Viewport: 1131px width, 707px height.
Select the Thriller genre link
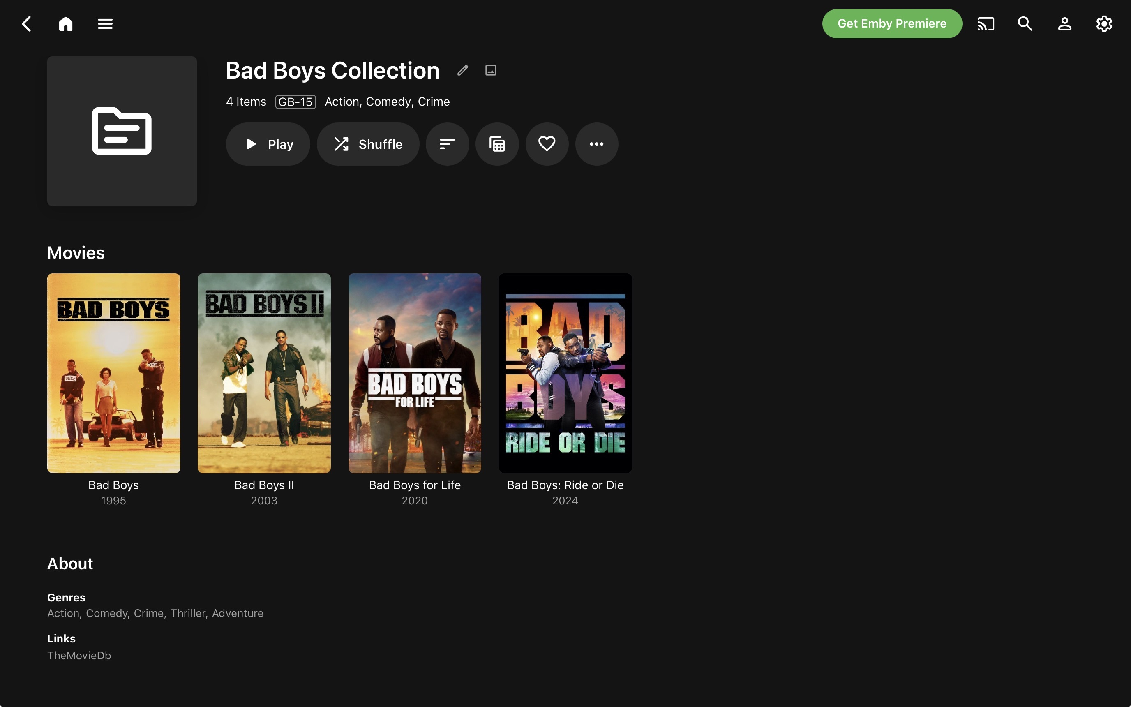pyautogui.click(x=188, y=613)
